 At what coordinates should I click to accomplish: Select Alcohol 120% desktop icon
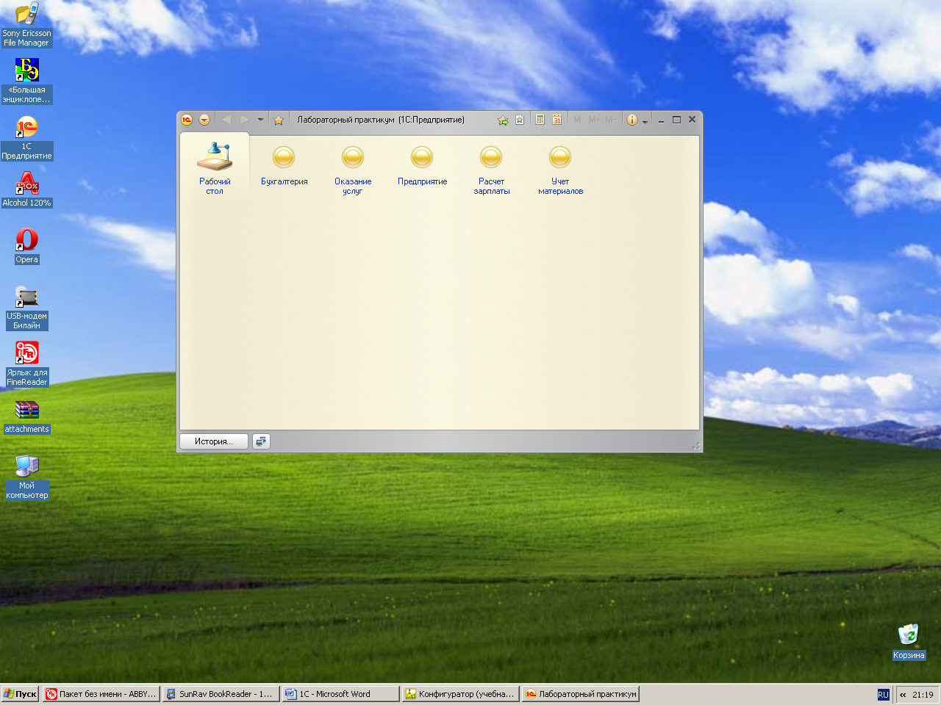[x=26, y=189]
